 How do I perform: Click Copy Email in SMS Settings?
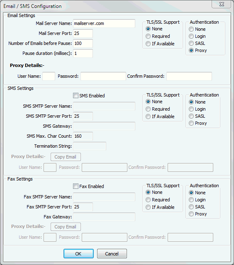click(66, 157)
